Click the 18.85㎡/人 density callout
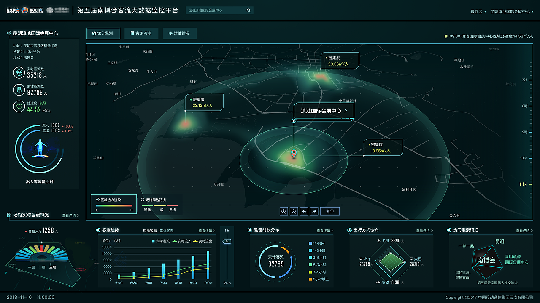The width and height of the screenshot is (540, 303). [383, 147]
